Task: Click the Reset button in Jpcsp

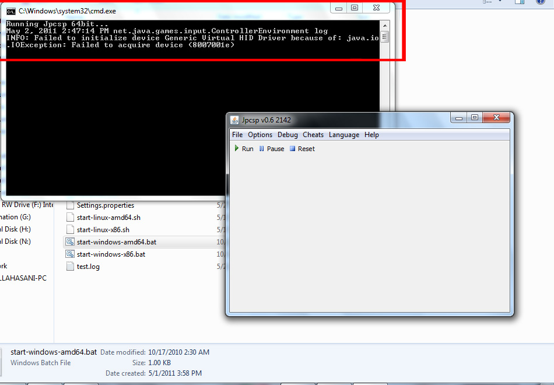Action: (x=302, y=149)
